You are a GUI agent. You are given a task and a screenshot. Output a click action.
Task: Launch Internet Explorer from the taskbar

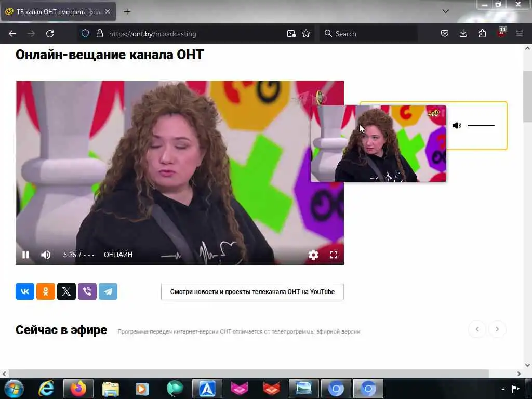coord(46,389)
